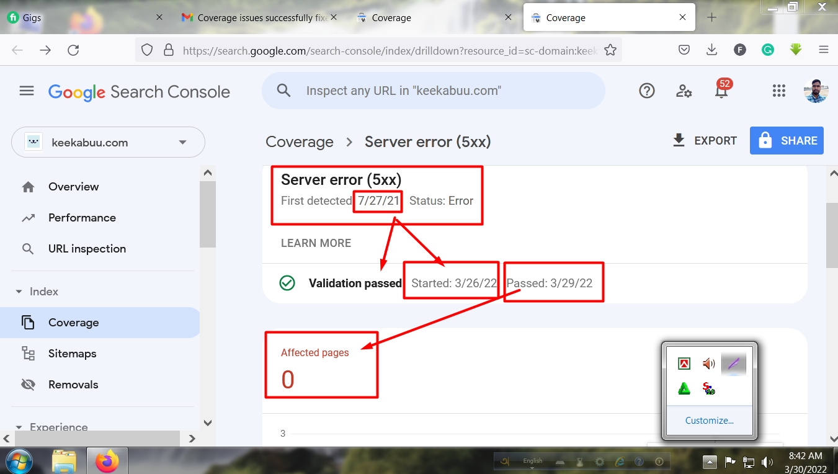Click the inspect any URL search field
Viewport: 838px width, 474px height.
point(434,91)
